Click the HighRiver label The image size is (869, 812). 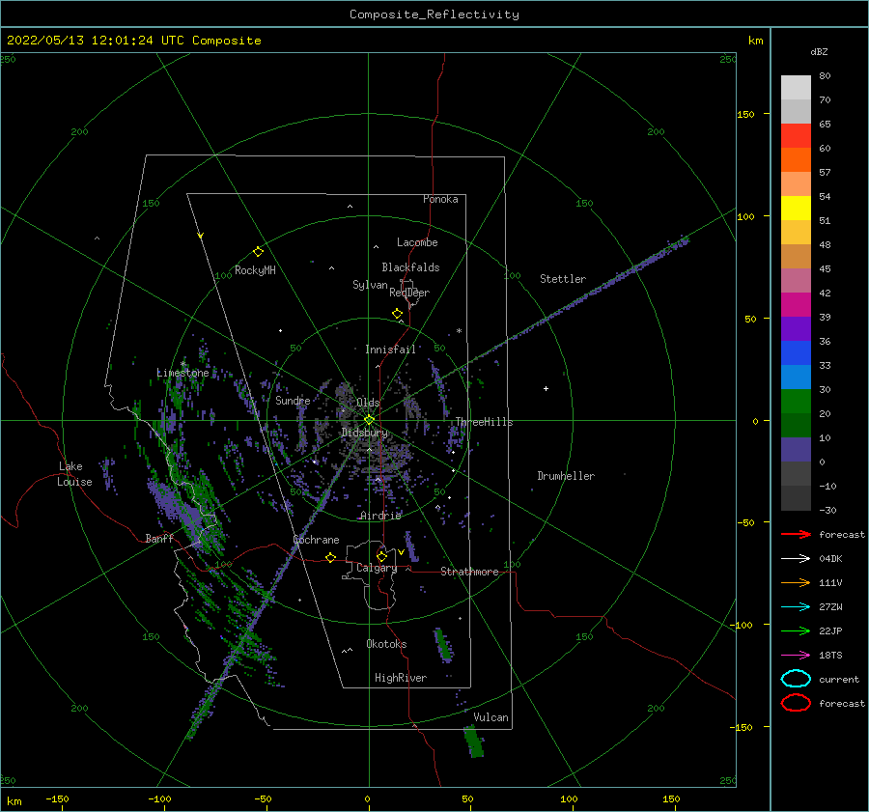tap(401, 678)
